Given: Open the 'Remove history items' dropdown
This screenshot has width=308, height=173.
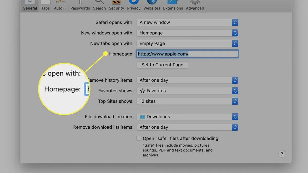Looking at the screenshot, I should [187, 80].
